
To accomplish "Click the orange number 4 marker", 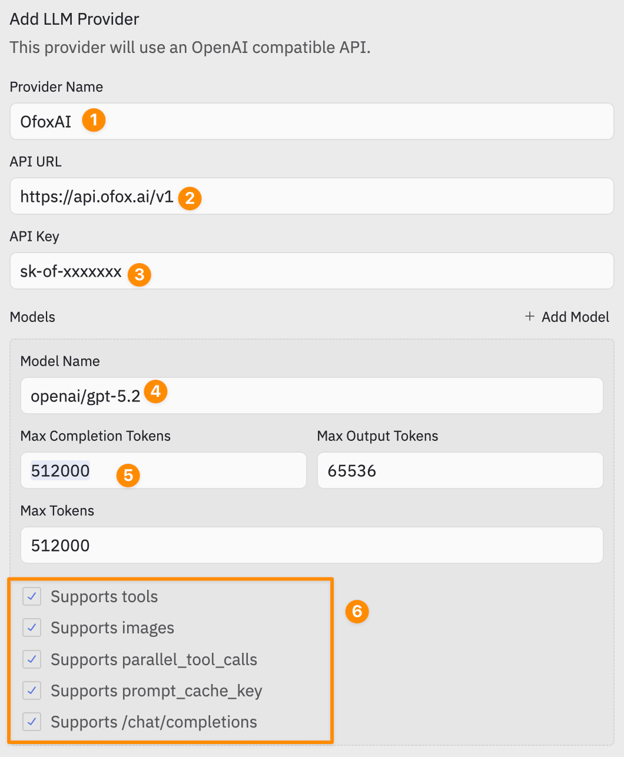I will click(155, 391).
